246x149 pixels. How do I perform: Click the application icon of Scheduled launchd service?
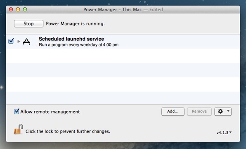coord(26,42)
